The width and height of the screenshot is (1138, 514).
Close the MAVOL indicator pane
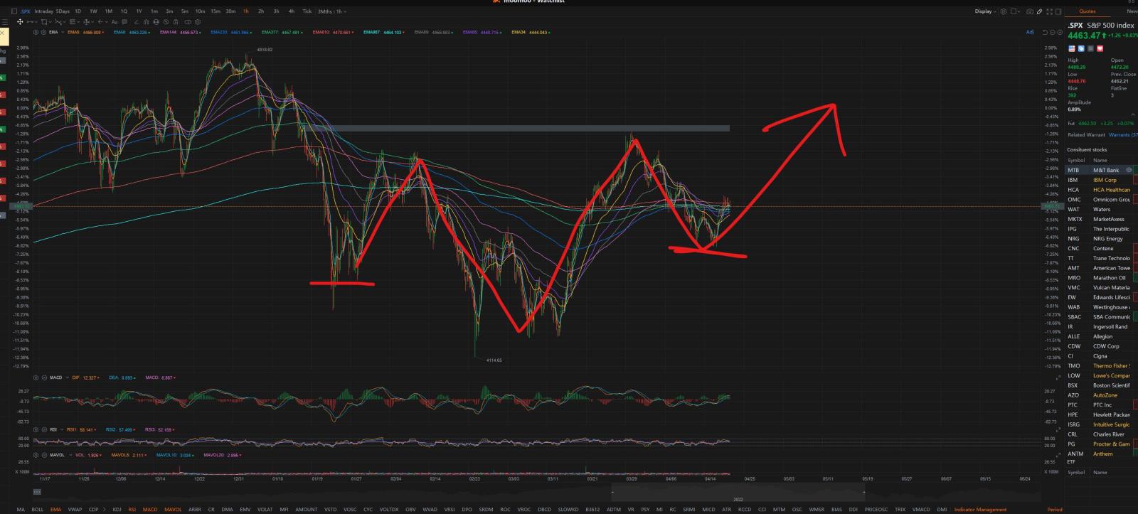(43, 455)
